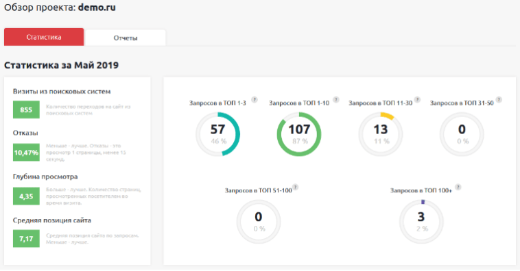520x271 pixels.
Task: Click the ТОП 1-10 green progress ring
Action: (x=299, y=134)
